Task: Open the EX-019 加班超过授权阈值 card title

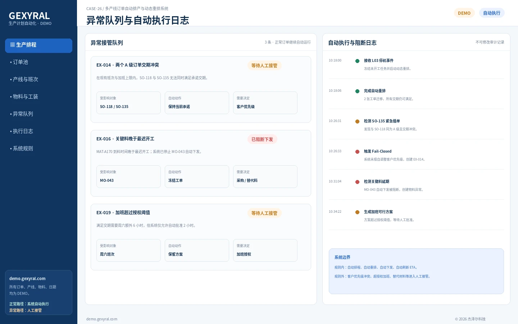Action: tap(123, 213)
